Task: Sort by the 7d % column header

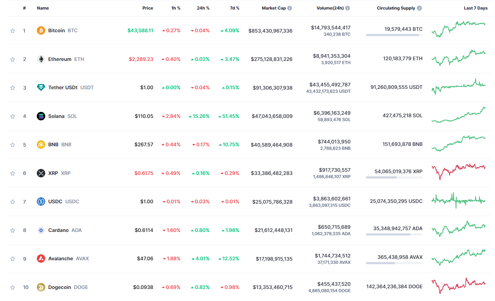Action: [x=234, y=8]
